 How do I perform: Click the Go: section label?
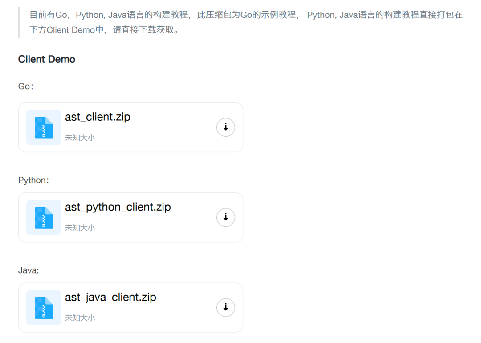click(26, 86)
